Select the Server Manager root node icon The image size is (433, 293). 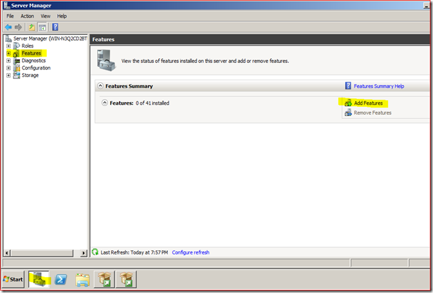pos(8,39)
